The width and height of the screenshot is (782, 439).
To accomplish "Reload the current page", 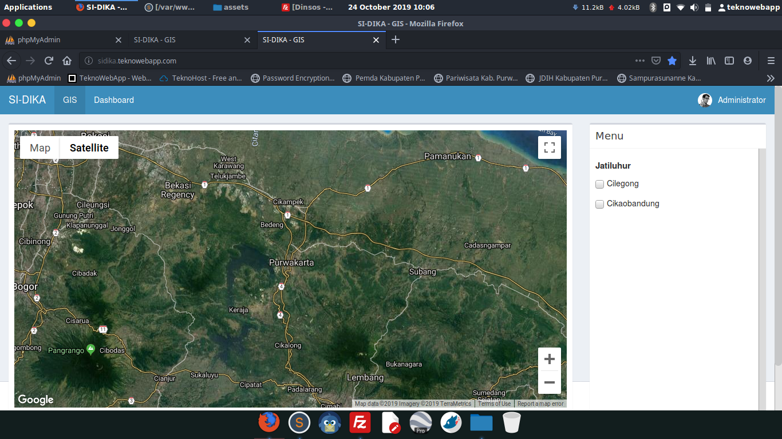I will (49, 61).
